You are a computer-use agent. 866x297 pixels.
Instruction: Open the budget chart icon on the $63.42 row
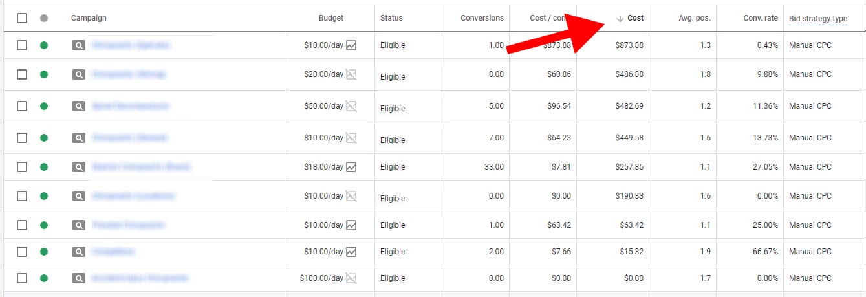351,225
